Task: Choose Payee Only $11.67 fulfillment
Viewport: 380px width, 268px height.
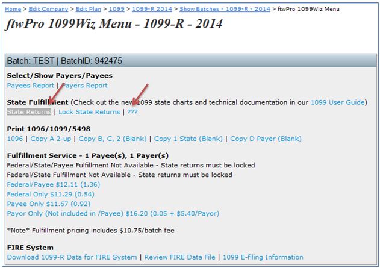Action: click(x=48, y=204)
